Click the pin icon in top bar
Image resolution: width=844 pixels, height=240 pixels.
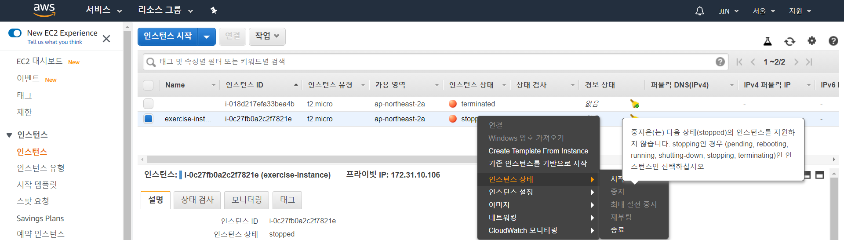pyautogui.click(x=214, y=11)
